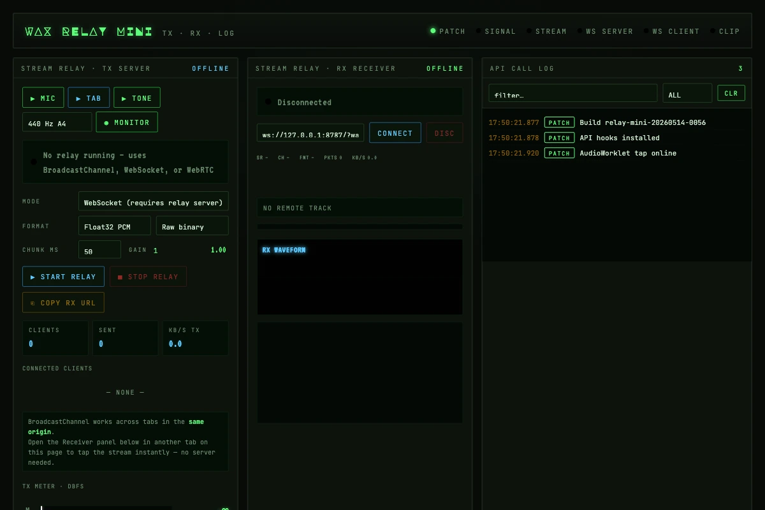The height and width of the screenshot is (510, 765).
Task: Select TX link in header
Action: coord(168,33)
